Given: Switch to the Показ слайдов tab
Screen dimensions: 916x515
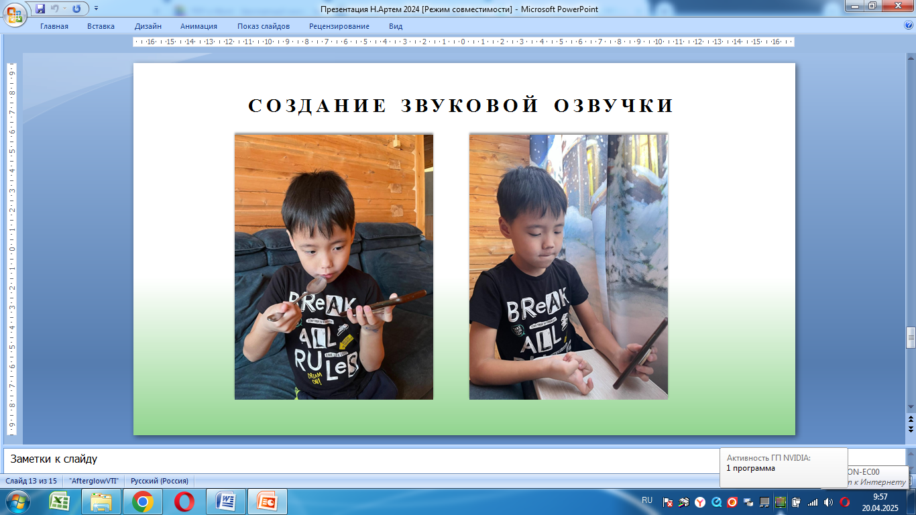Looking at the screenshot, I should tap(264, 26).
